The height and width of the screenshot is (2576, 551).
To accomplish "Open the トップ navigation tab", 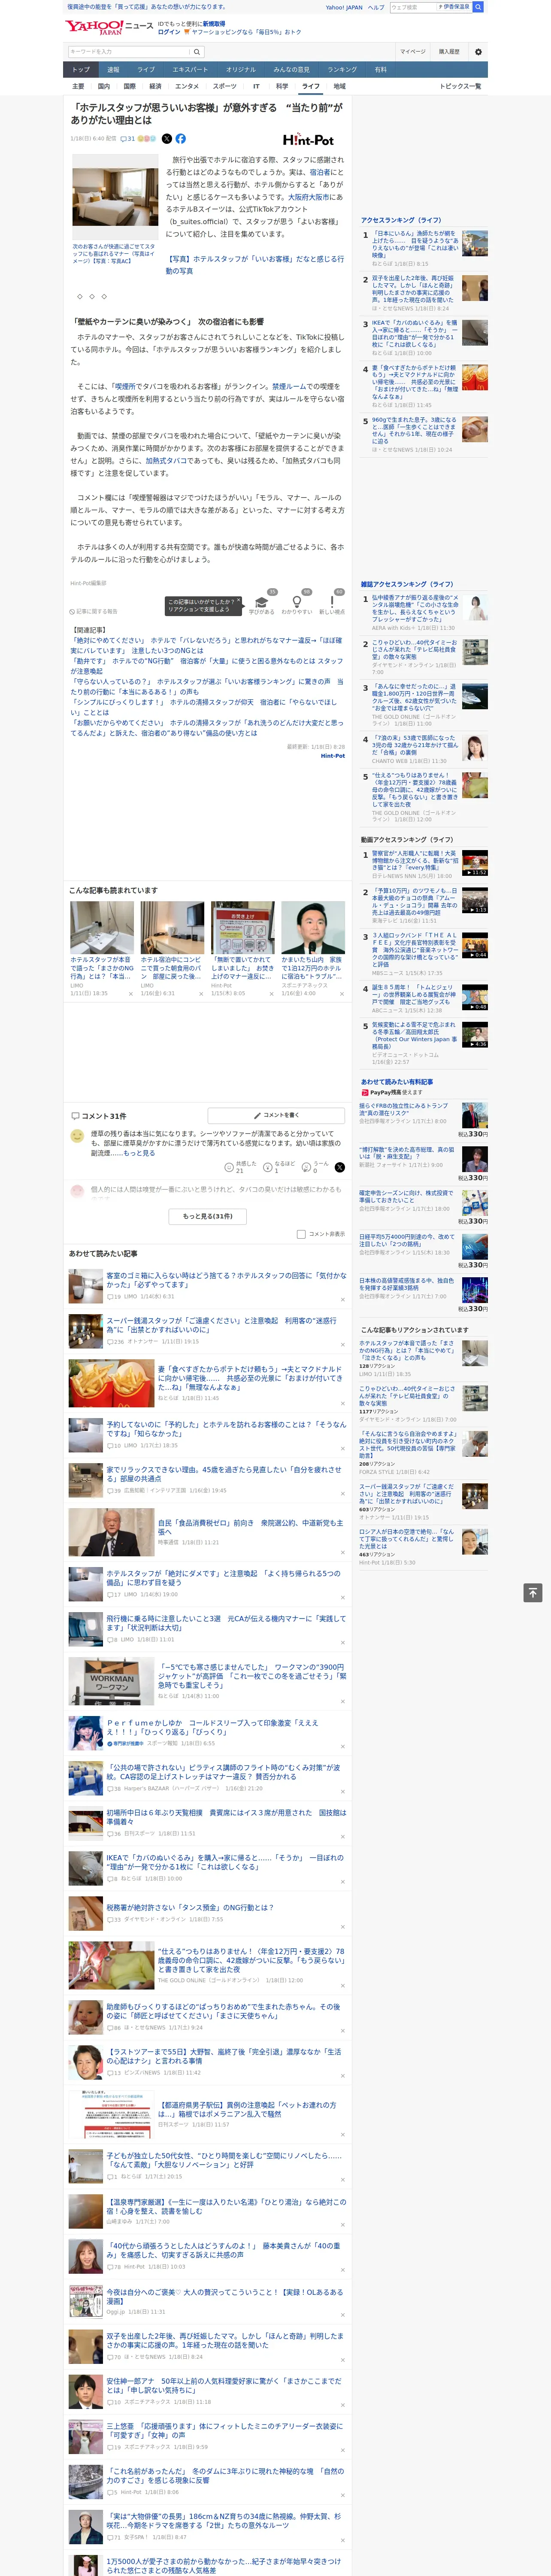I will 81,69.
